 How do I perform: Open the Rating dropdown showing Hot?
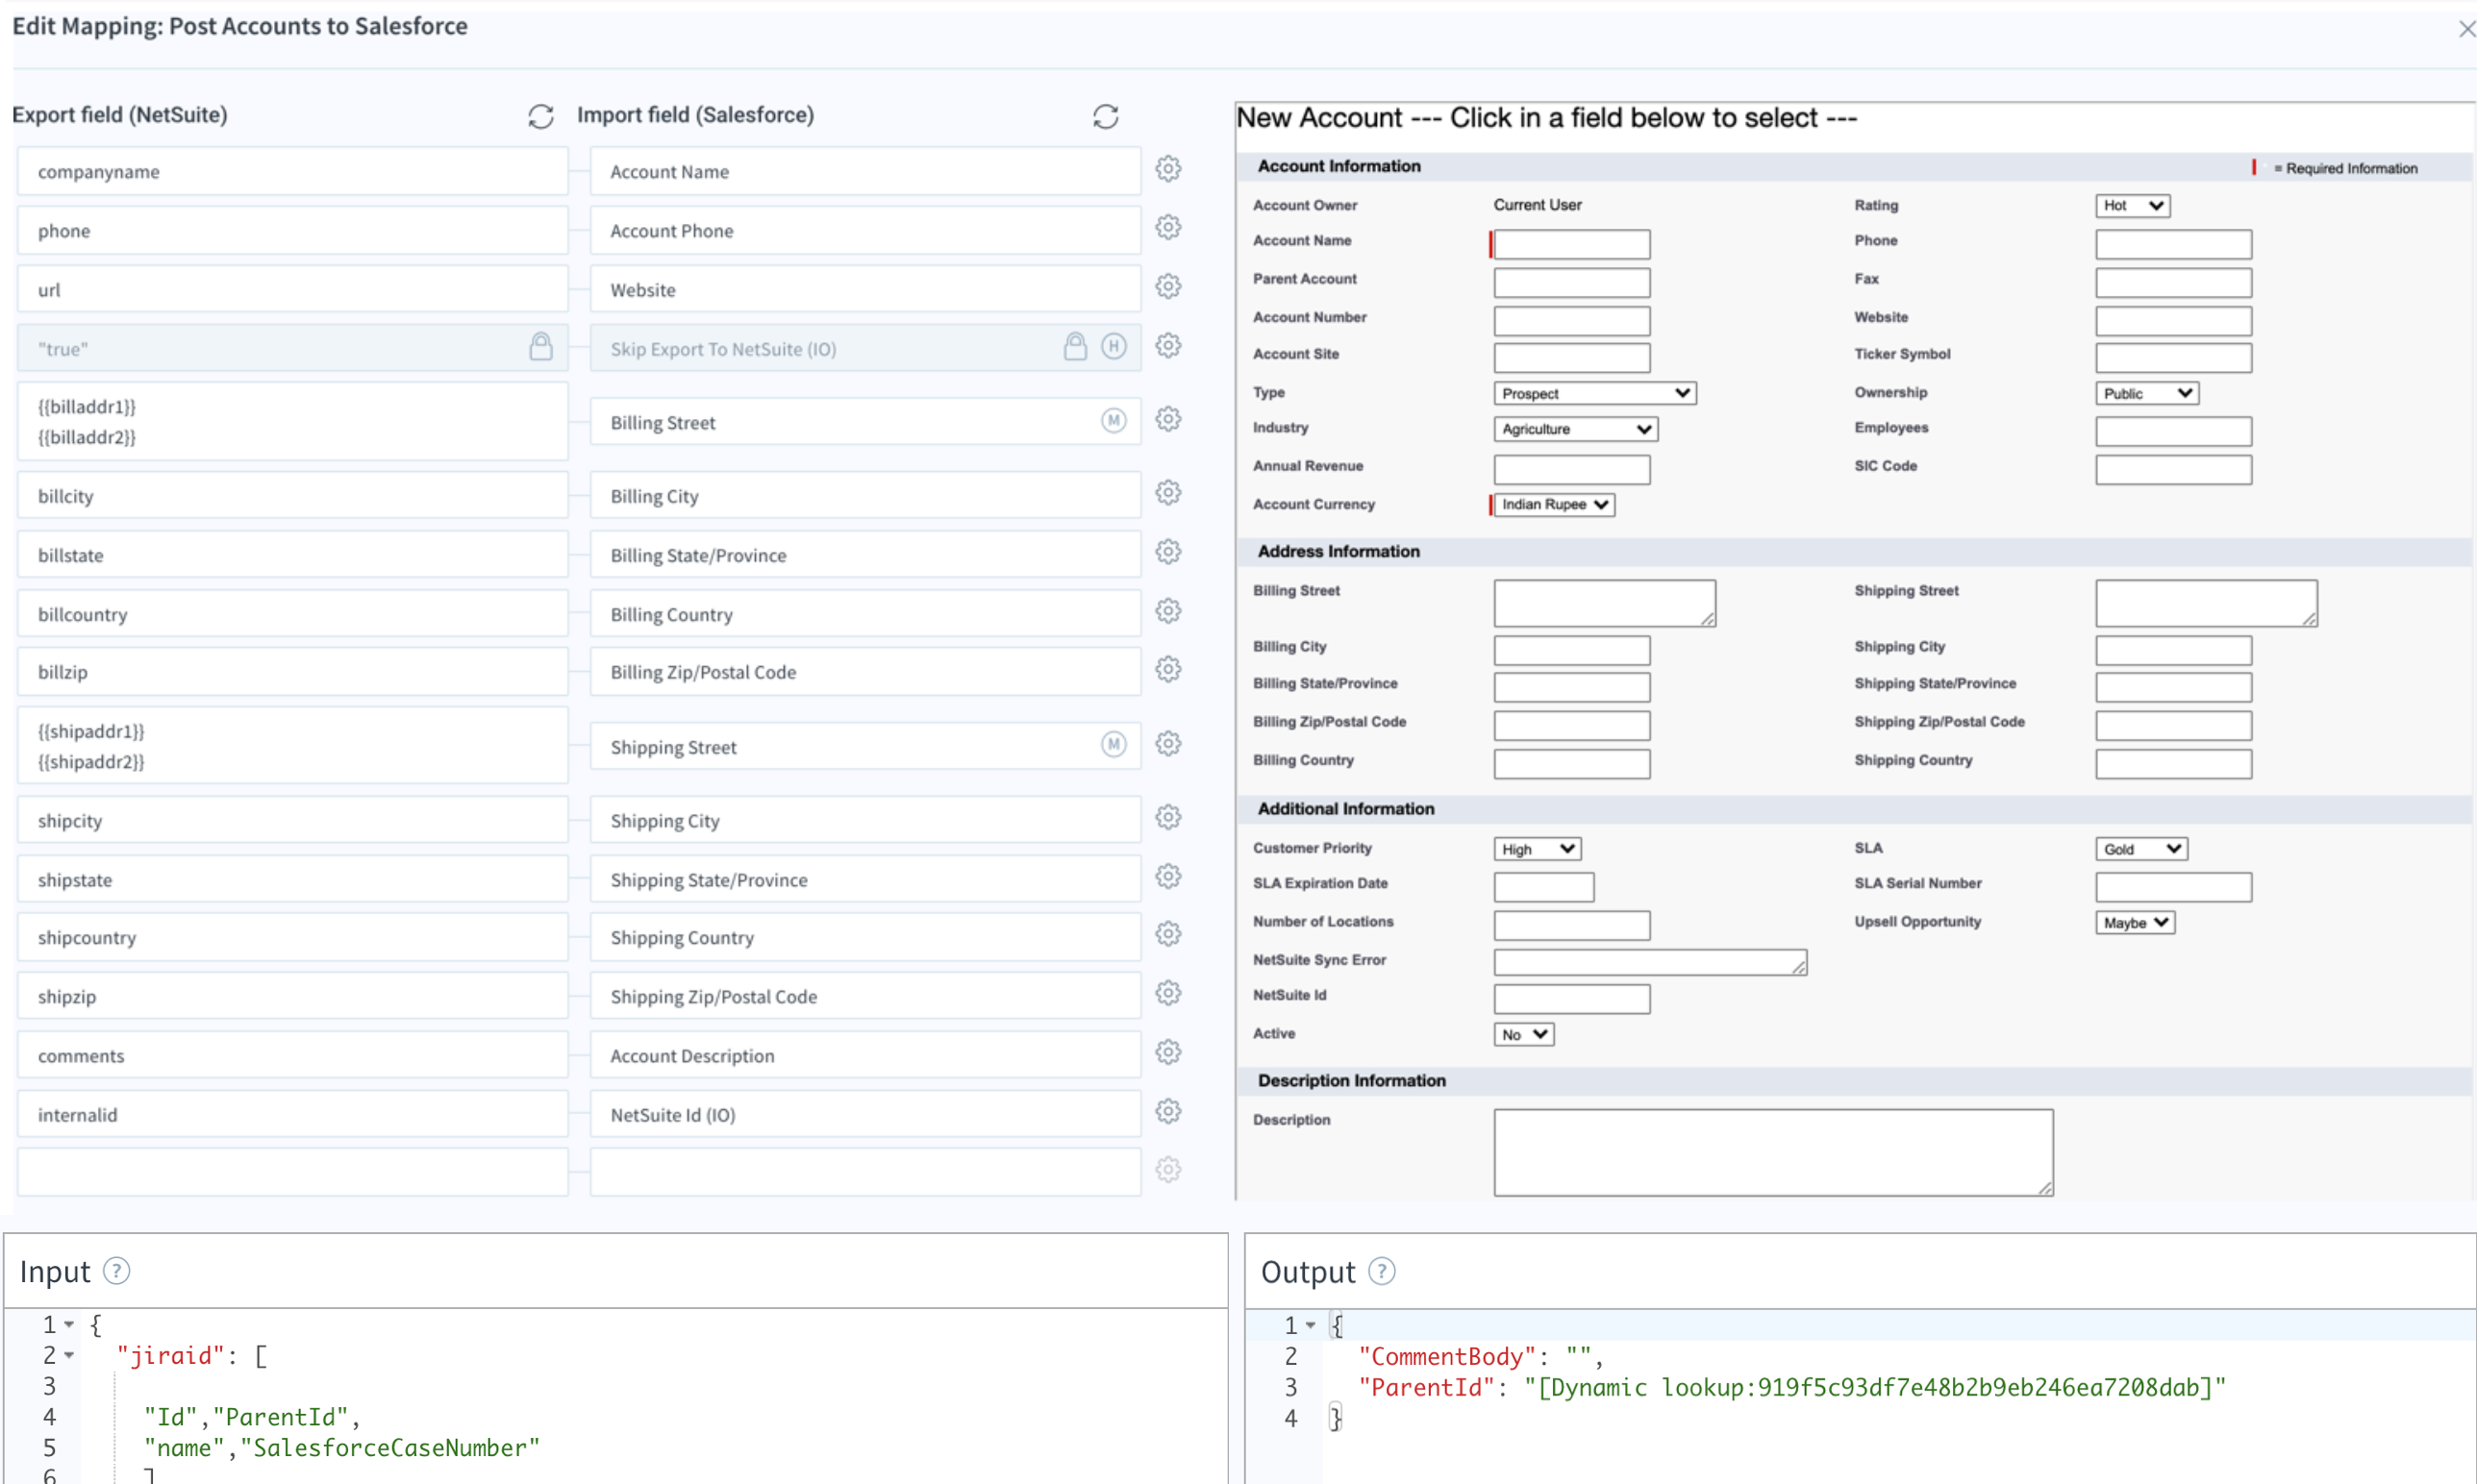pos(2132,206)
